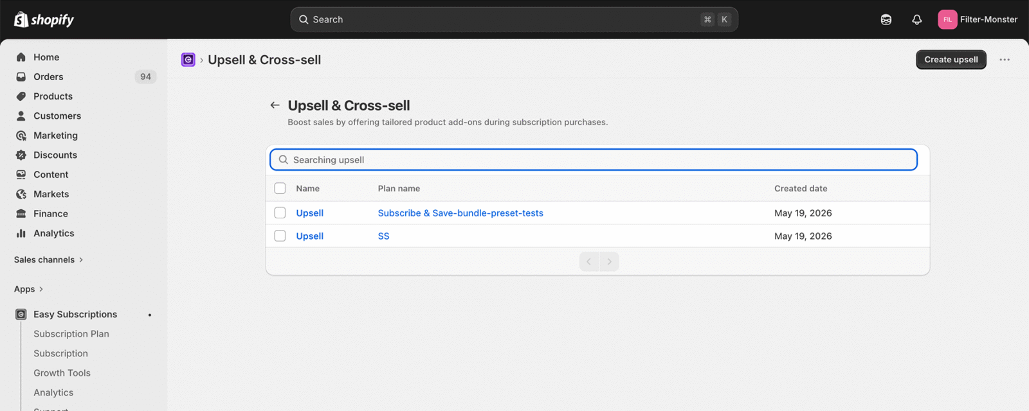
Task: Open Growth Tools submenu item
Action: 62,373
